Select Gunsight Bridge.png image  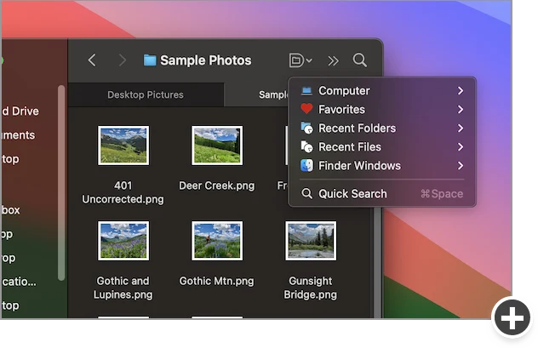(x=311, y=241)
